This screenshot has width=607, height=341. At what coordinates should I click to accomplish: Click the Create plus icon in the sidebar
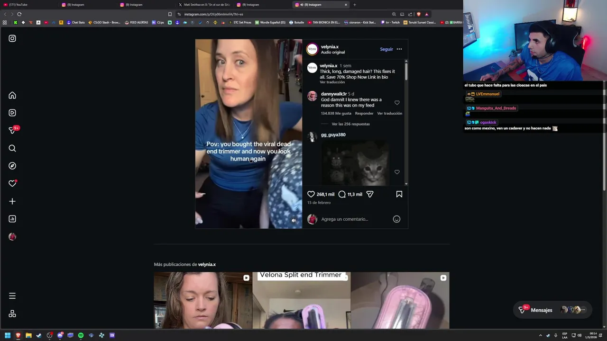12,201
